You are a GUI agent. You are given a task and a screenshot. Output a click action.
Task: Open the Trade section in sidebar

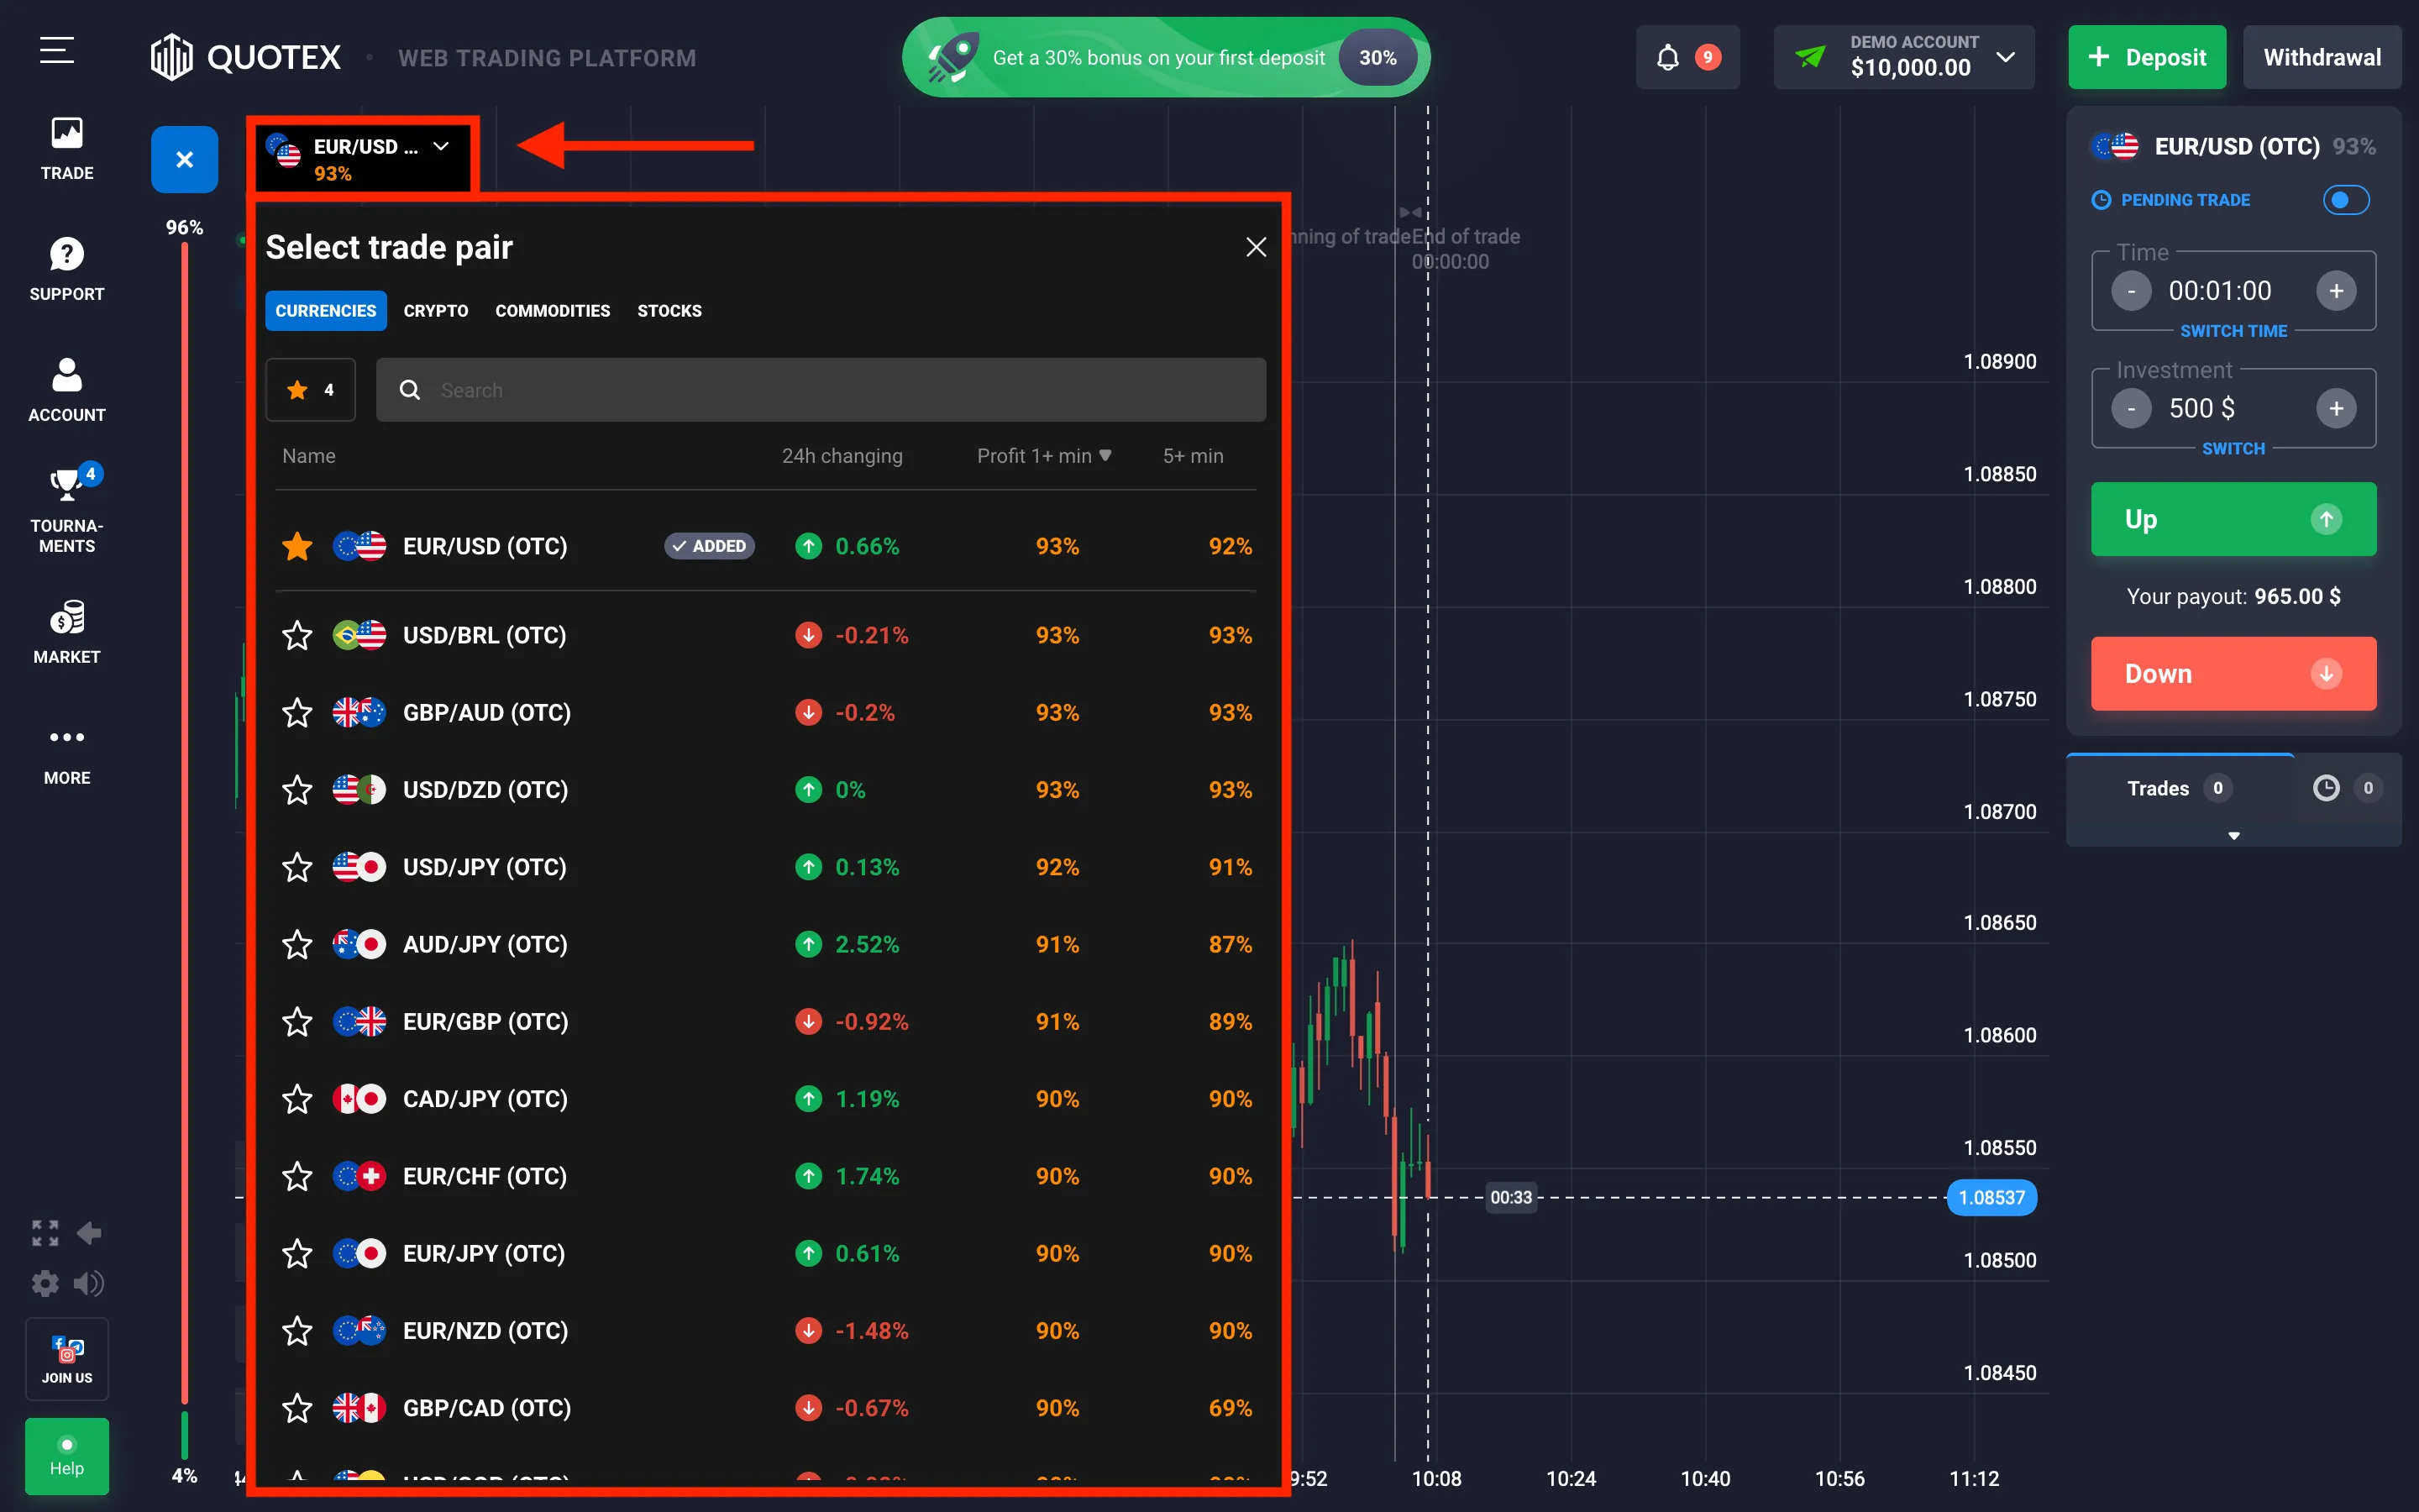click(x=67, y=148)
